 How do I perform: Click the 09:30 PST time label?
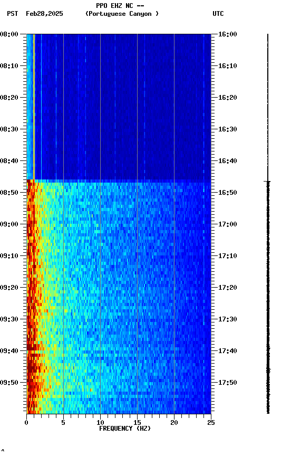[9, 319]
